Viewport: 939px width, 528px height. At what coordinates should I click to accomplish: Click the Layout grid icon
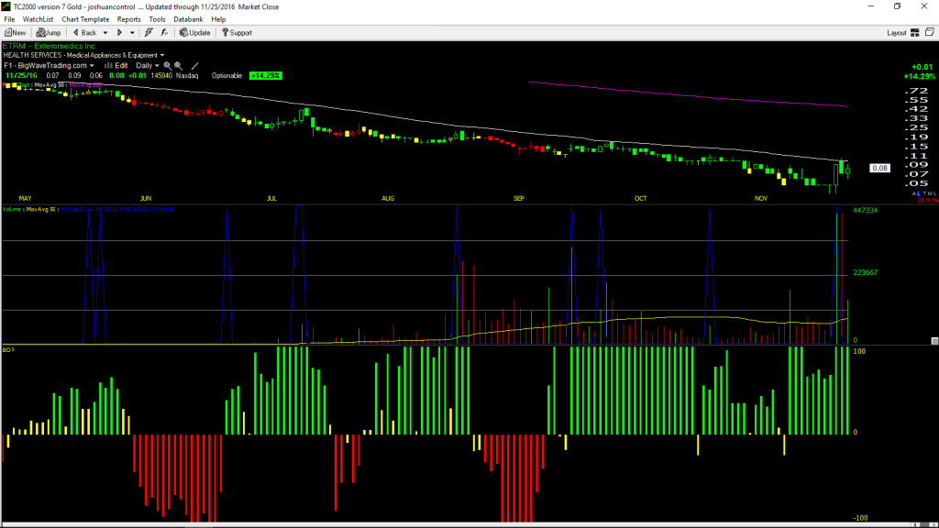coord(915,33)
